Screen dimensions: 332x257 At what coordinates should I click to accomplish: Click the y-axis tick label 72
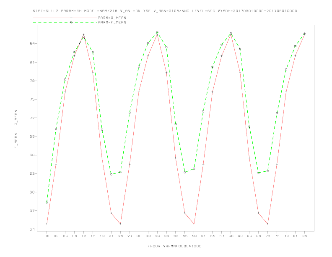click(x=32, y=118)
